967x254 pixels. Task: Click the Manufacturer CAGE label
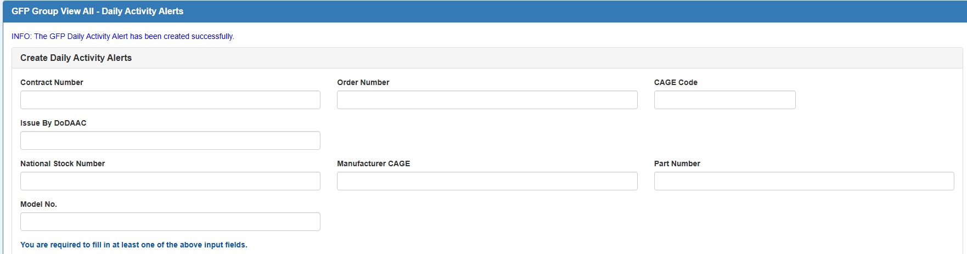[x=374, y=163]
